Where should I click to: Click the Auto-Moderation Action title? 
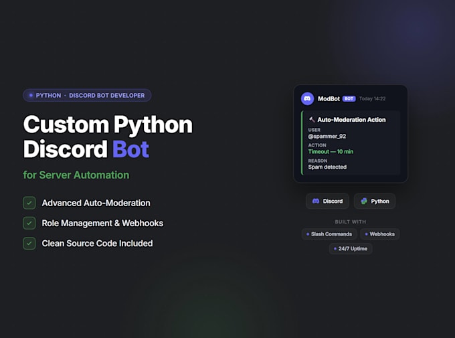(x=351, y=120)
